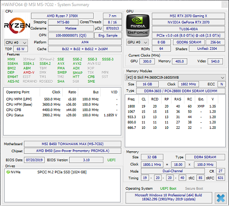
Task: Close the window via title bar button
Action: (x=225, y=5)
